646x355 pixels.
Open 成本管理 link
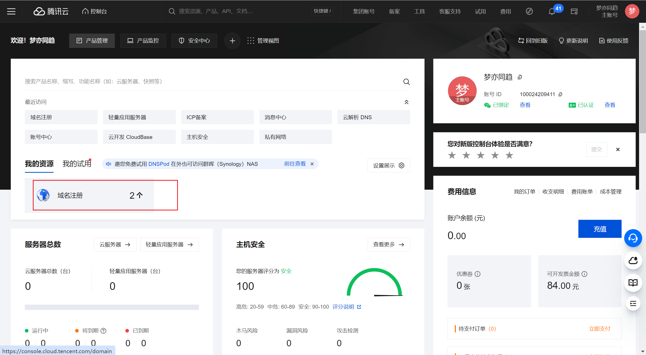point(610,192)
